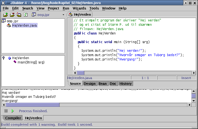198x129 pixels.
Task: Click the Add to Project toolbar icon
Action: [x=5, y=15]
